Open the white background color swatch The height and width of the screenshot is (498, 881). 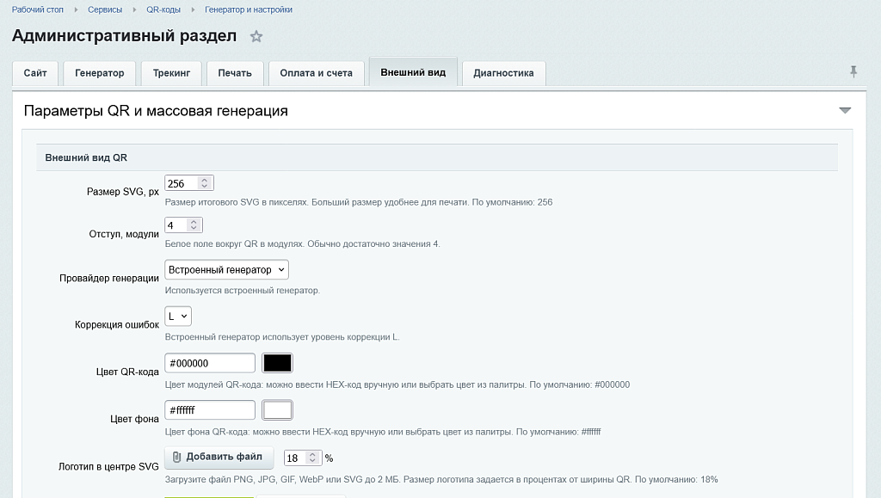click(x=278, y=410)
